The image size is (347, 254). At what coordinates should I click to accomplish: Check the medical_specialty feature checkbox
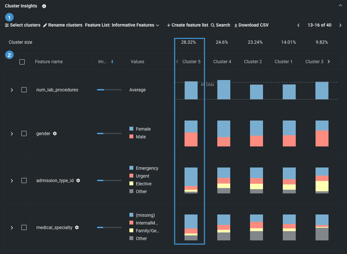24,227
